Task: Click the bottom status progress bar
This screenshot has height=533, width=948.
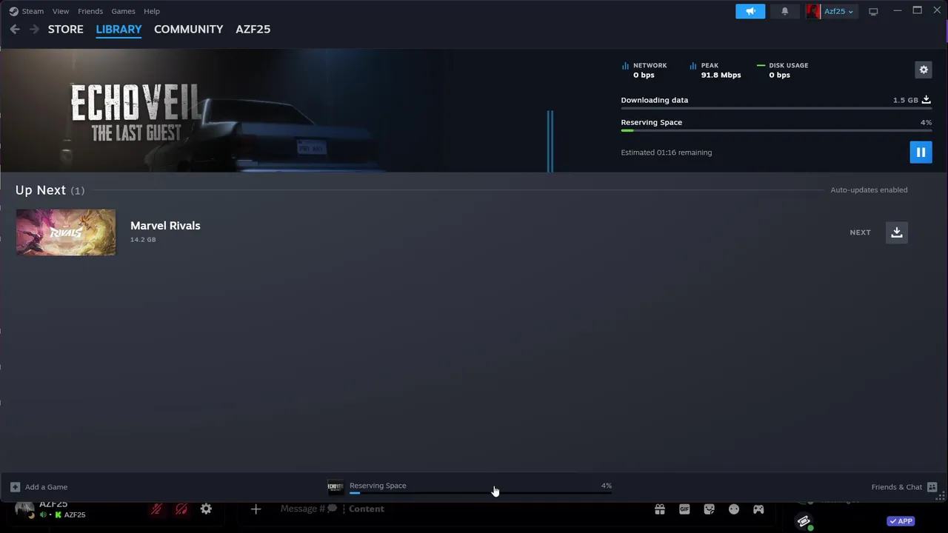Action: coord(481,493)
